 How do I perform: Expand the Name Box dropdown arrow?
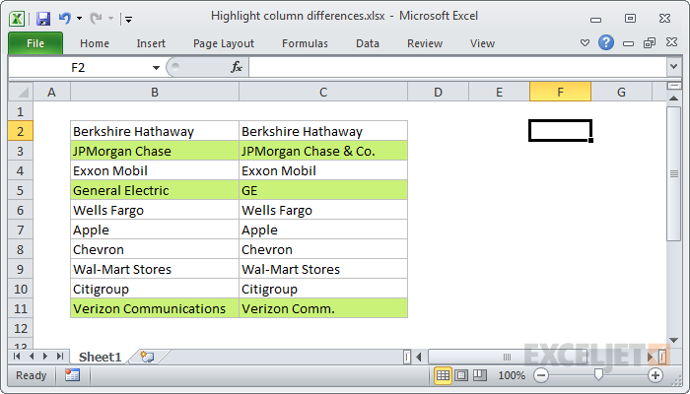pos(156,68)
